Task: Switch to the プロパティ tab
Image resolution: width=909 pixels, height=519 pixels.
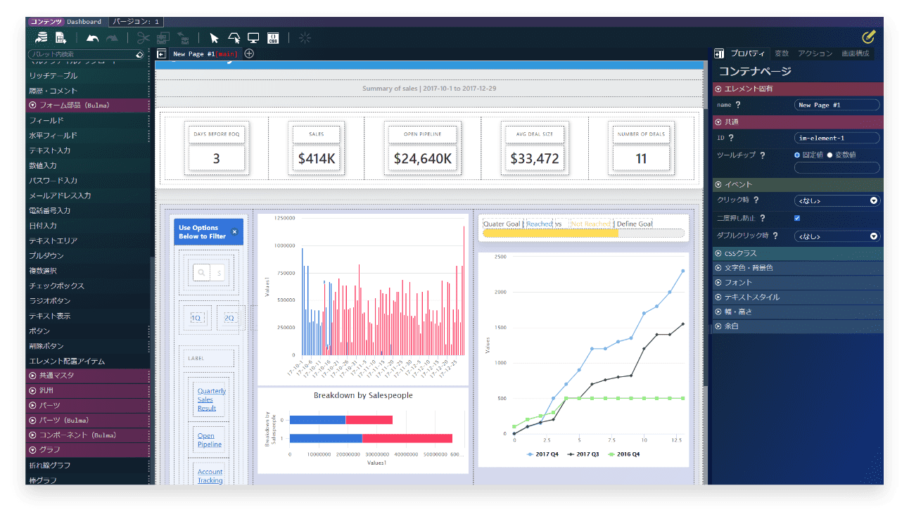Action: click(x=747, y=53)
